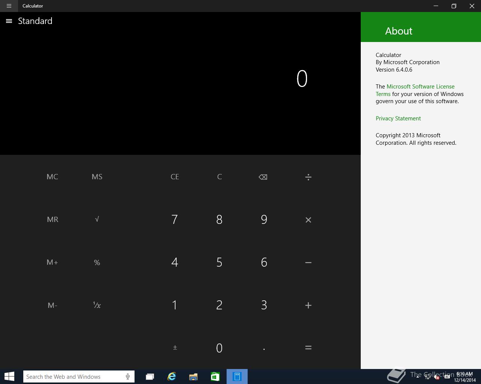Open the Microsoft Software License Terms link
Viewport: 481px width, 384px height.
tap(415, 90)
